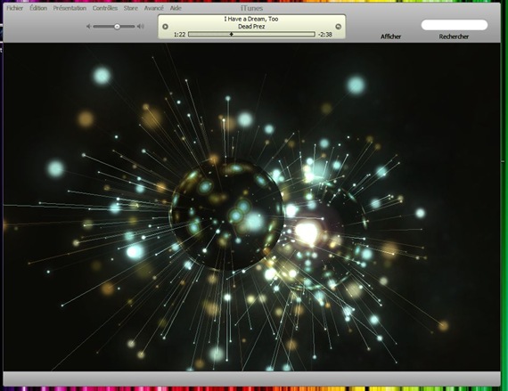The height and width of the screenshot is (391, 508).
Task: Click the low volume speaker icon
Action: click(88, 26)
